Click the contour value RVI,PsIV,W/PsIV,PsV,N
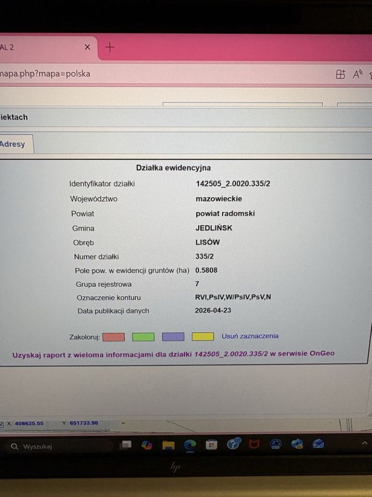372x497 pixels. click(233, 297)
